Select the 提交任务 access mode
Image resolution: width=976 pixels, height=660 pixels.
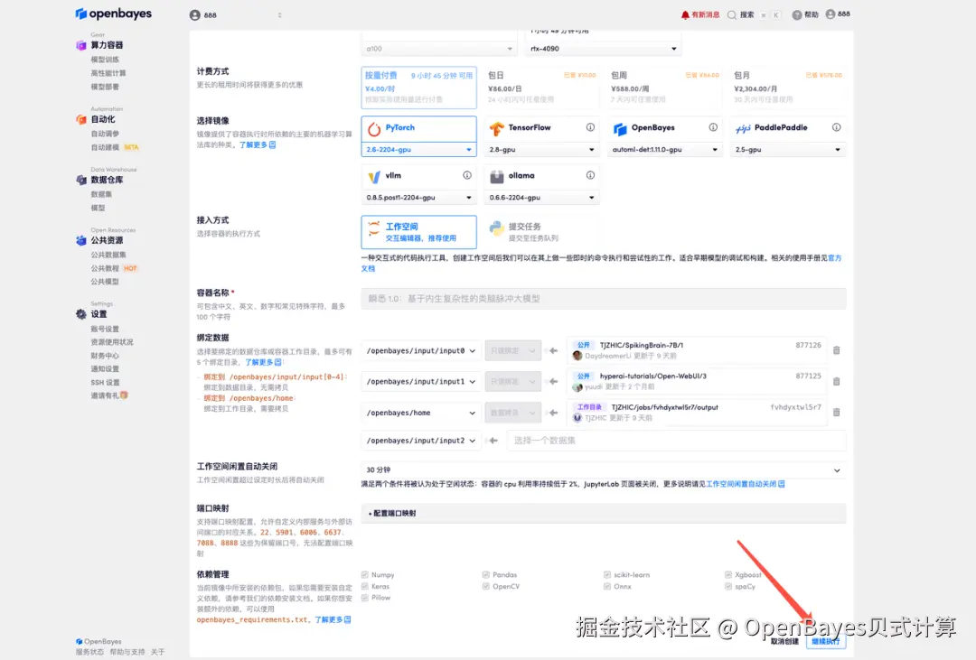coord(541,232)
